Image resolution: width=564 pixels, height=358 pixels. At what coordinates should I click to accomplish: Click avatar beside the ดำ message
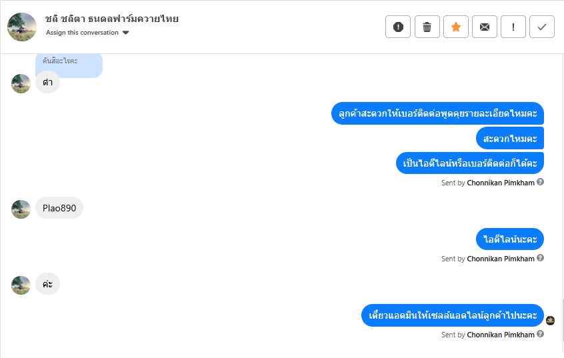21,83
